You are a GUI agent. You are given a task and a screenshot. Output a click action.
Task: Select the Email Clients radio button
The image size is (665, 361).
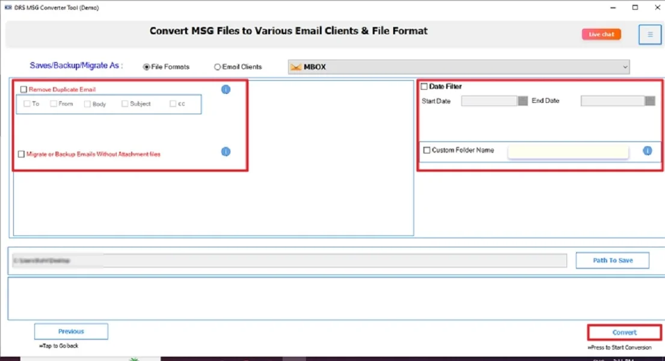(x=216, y=67)
